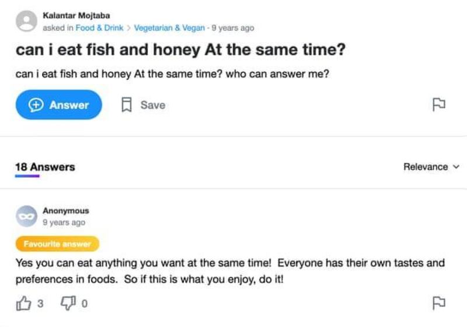Open the Anonymous masked avatar icon

[x=26, y=216]
